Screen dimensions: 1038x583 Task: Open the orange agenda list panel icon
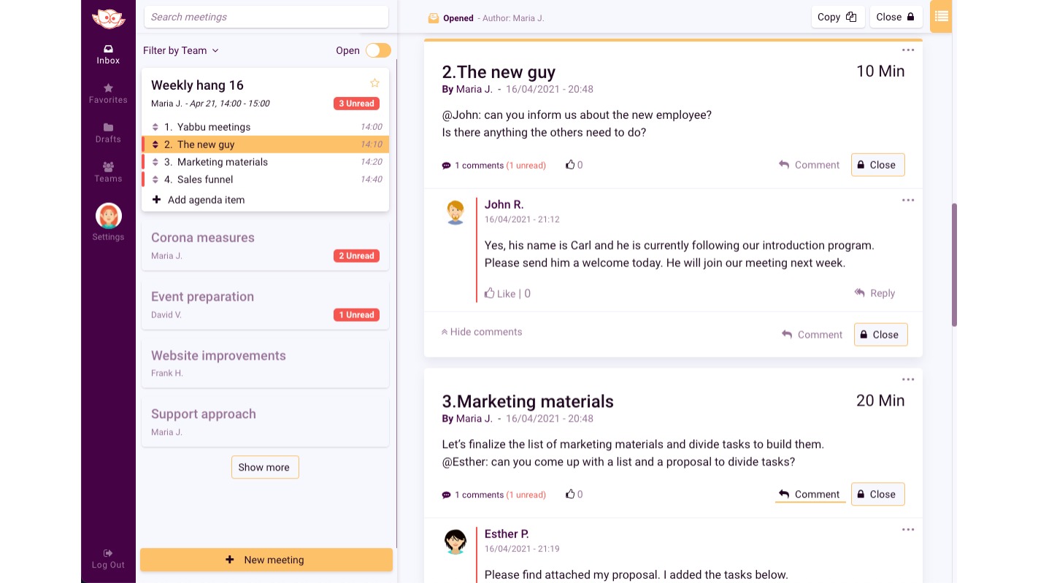point(941,16)
